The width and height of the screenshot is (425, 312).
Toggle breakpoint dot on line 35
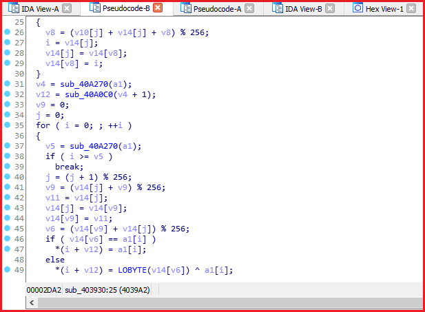point(8,125)
